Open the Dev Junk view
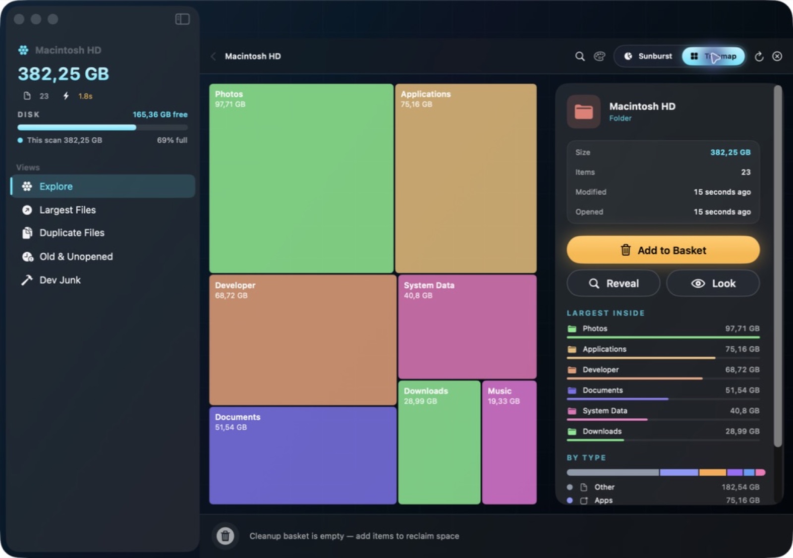The height and width of the screenshot is (558, 793). click(x=103, y=280)
